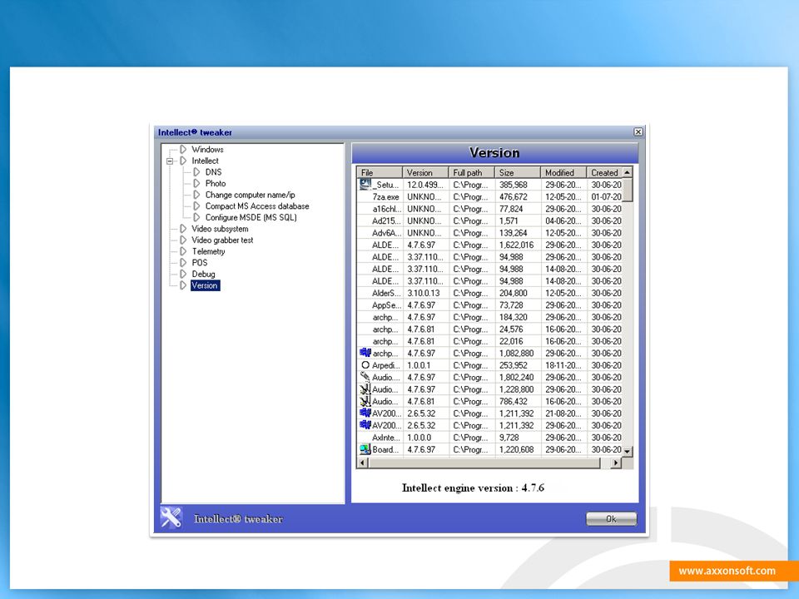This screenshot has width=799, height=599.
Task: Click the horizontal scroll right arrow
Action: pyautogui.click(x=616, y=463)
